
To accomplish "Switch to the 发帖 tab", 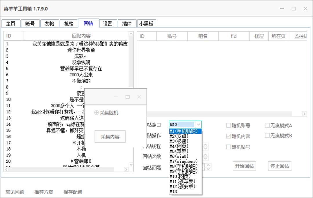I will 50,24.
